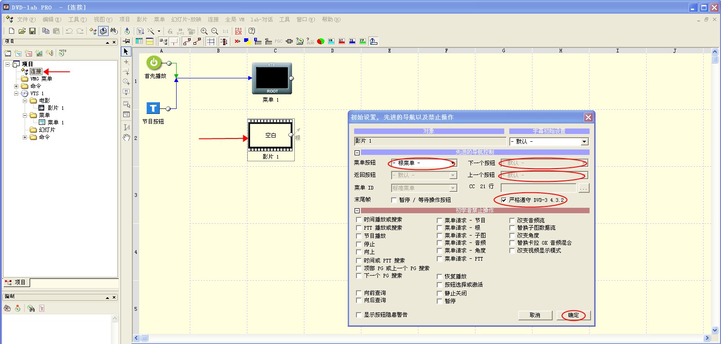Image resolution: width=721 pixels, height=344 pixels.
Task: Click the add VTS disc icon
Action: coord(63,53)
